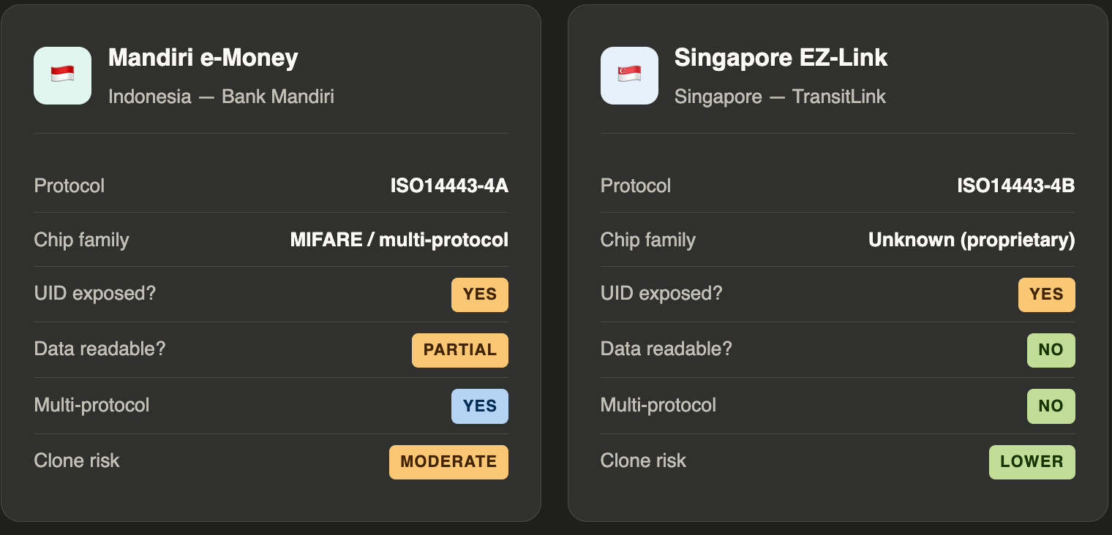Image resolution: width=1112 pixels, height=535 pixels.
Task: Select the 'Unknown (proprietary)' chip value
Action: click(x=972, y=240)
